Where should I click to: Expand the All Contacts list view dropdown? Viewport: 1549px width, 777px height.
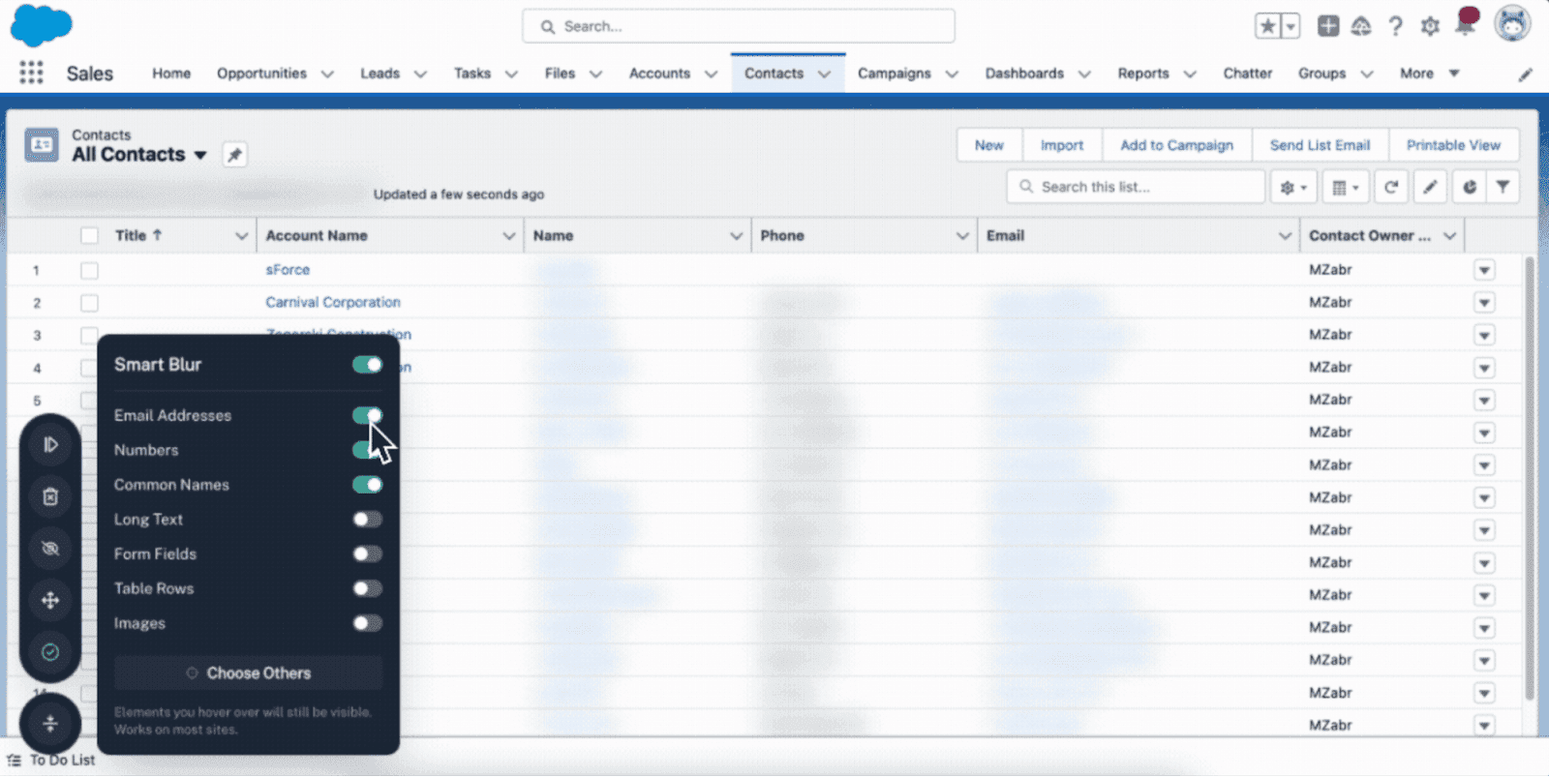tap(200, 155)
